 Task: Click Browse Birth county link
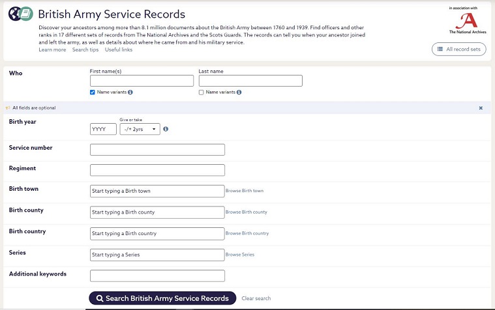247,212
